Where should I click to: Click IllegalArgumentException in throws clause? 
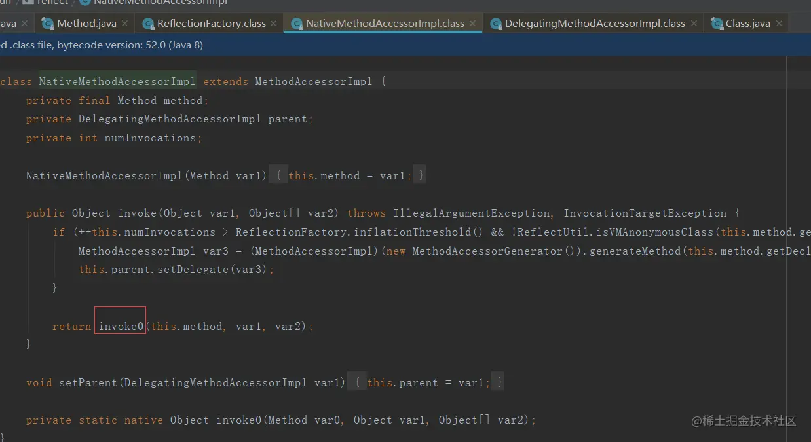point(471,213)
